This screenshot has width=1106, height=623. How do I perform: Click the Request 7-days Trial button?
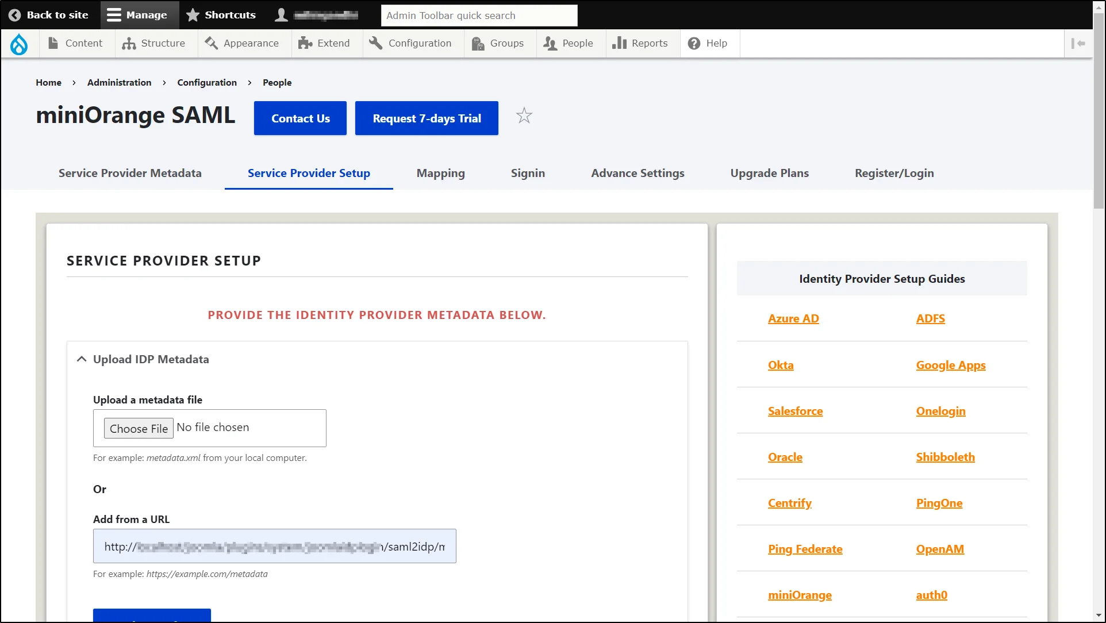426,118
